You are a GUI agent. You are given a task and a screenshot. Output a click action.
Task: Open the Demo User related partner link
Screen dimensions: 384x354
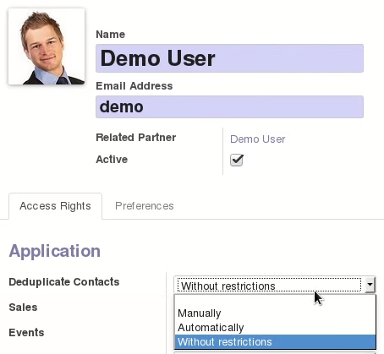pos(257,139)
